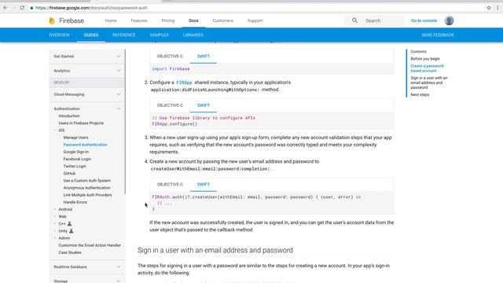Expand the Android tree node
This screenshot has width=503, height=283.
point(55,209)
